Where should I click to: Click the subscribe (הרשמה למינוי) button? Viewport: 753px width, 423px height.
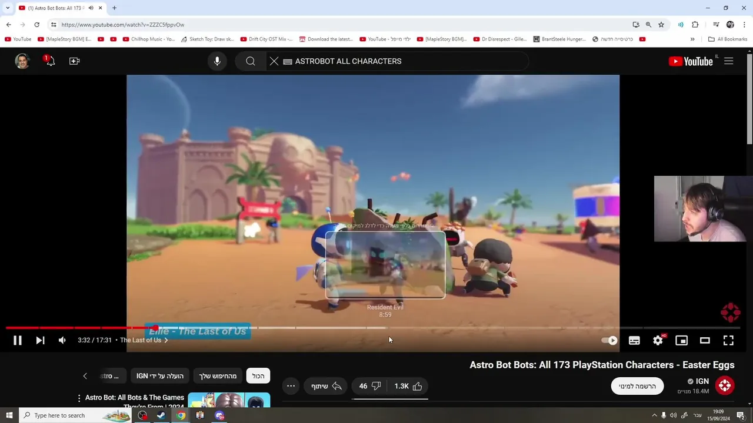point(637,386)
